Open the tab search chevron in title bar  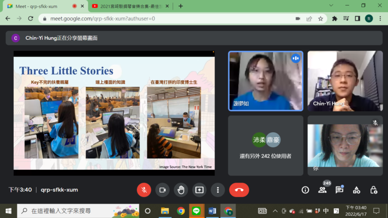[331, 6]
